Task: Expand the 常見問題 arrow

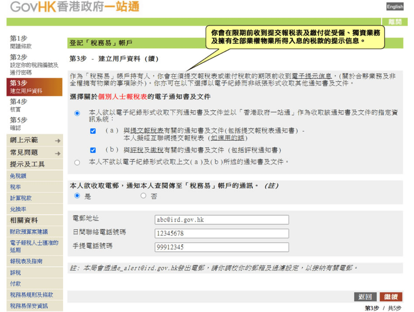Action: pos(58,153)
